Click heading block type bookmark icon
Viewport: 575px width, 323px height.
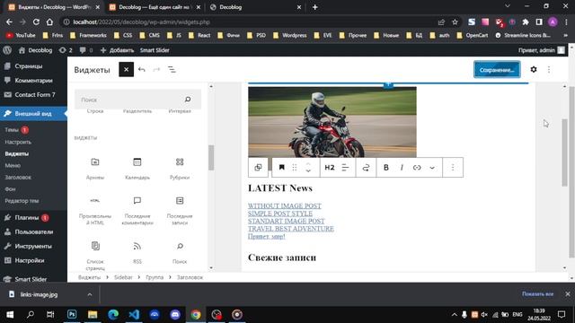(281, 168)
